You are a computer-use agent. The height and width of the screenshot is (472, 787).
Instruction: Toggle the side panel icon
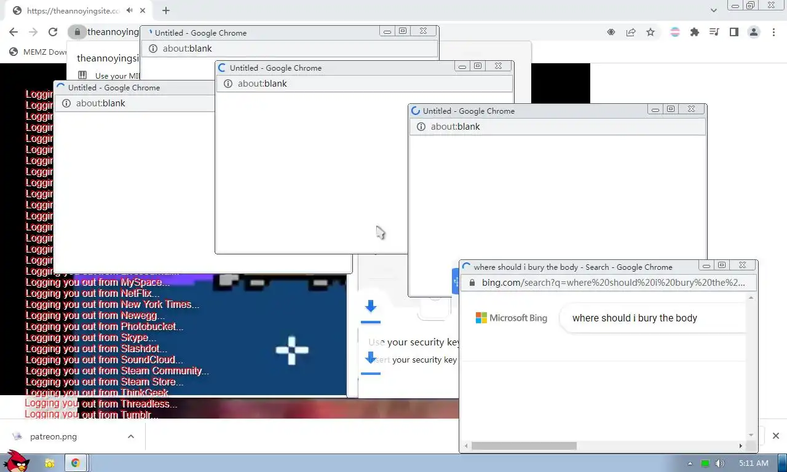pyautogui.click(x=734, y=32)
